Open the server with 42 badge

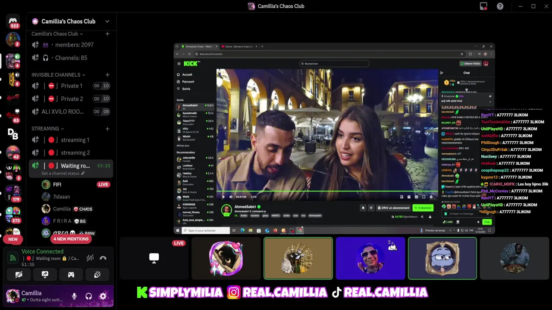13,153
